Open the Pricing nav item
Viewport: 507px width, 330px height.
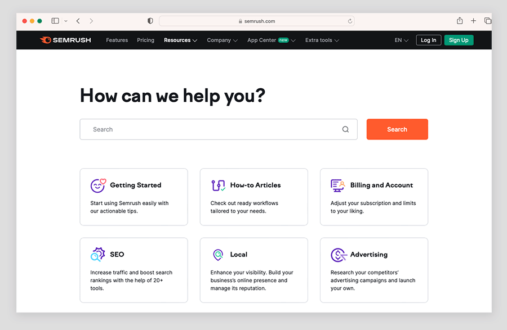145,40
